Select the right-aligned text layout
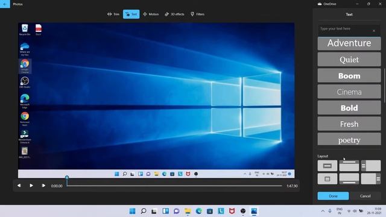The image size is (386, 217). pos(371,179)
